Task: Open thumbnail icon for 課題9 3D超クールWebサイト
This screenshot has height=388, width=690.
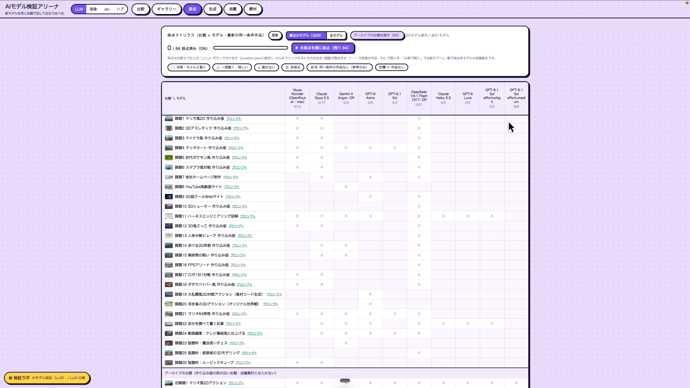Action: tap(169, 197)
